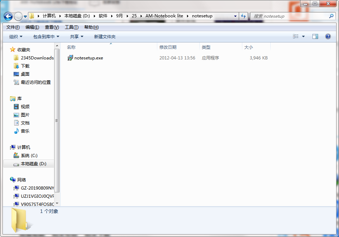339x237 pixels.
Task: Click the greyed Forward arrow button
Action: 18,16
